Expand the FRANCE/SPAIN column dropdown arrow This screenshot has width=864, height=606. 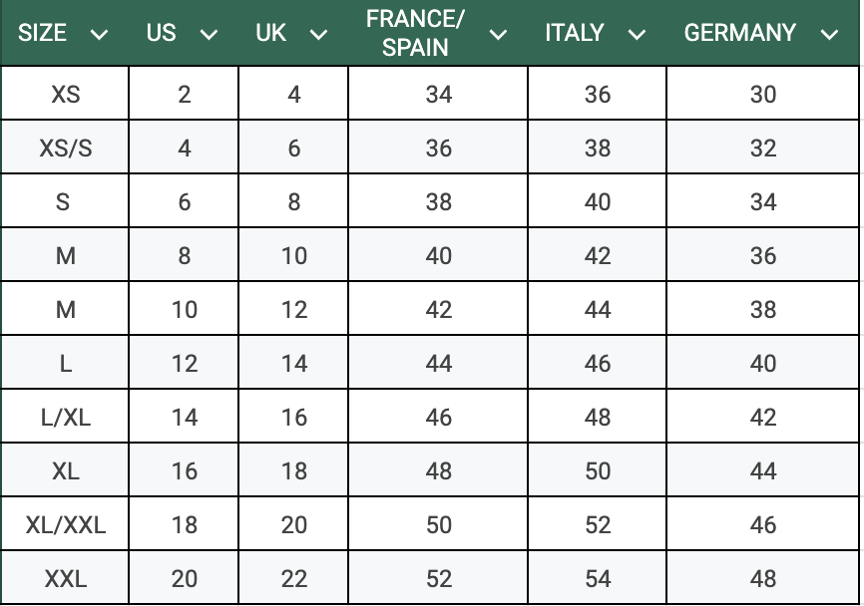point(499,34)
